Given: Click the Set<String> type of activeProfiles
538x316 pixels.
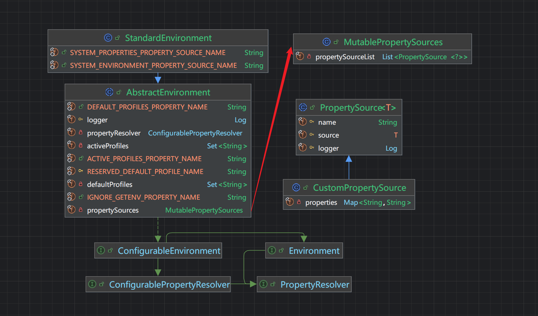Looking at the screenshot, I should (x=227, y=146).
